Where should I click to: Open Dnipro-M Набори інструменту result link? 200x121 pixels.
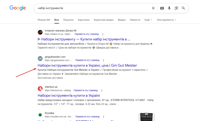[84, 39]
